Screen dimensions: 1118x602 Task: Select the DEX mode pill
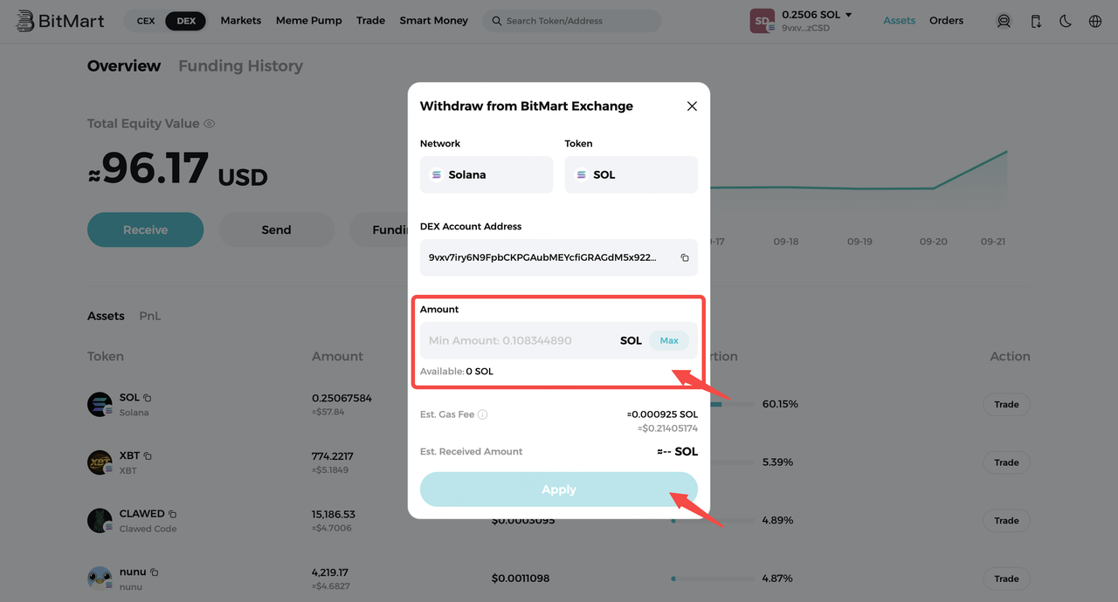pos(186,20)
